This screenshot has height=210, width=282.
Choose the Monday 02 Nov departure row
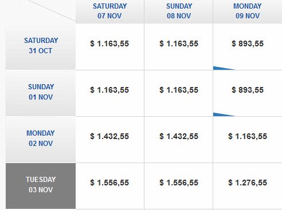coord(41,138)
